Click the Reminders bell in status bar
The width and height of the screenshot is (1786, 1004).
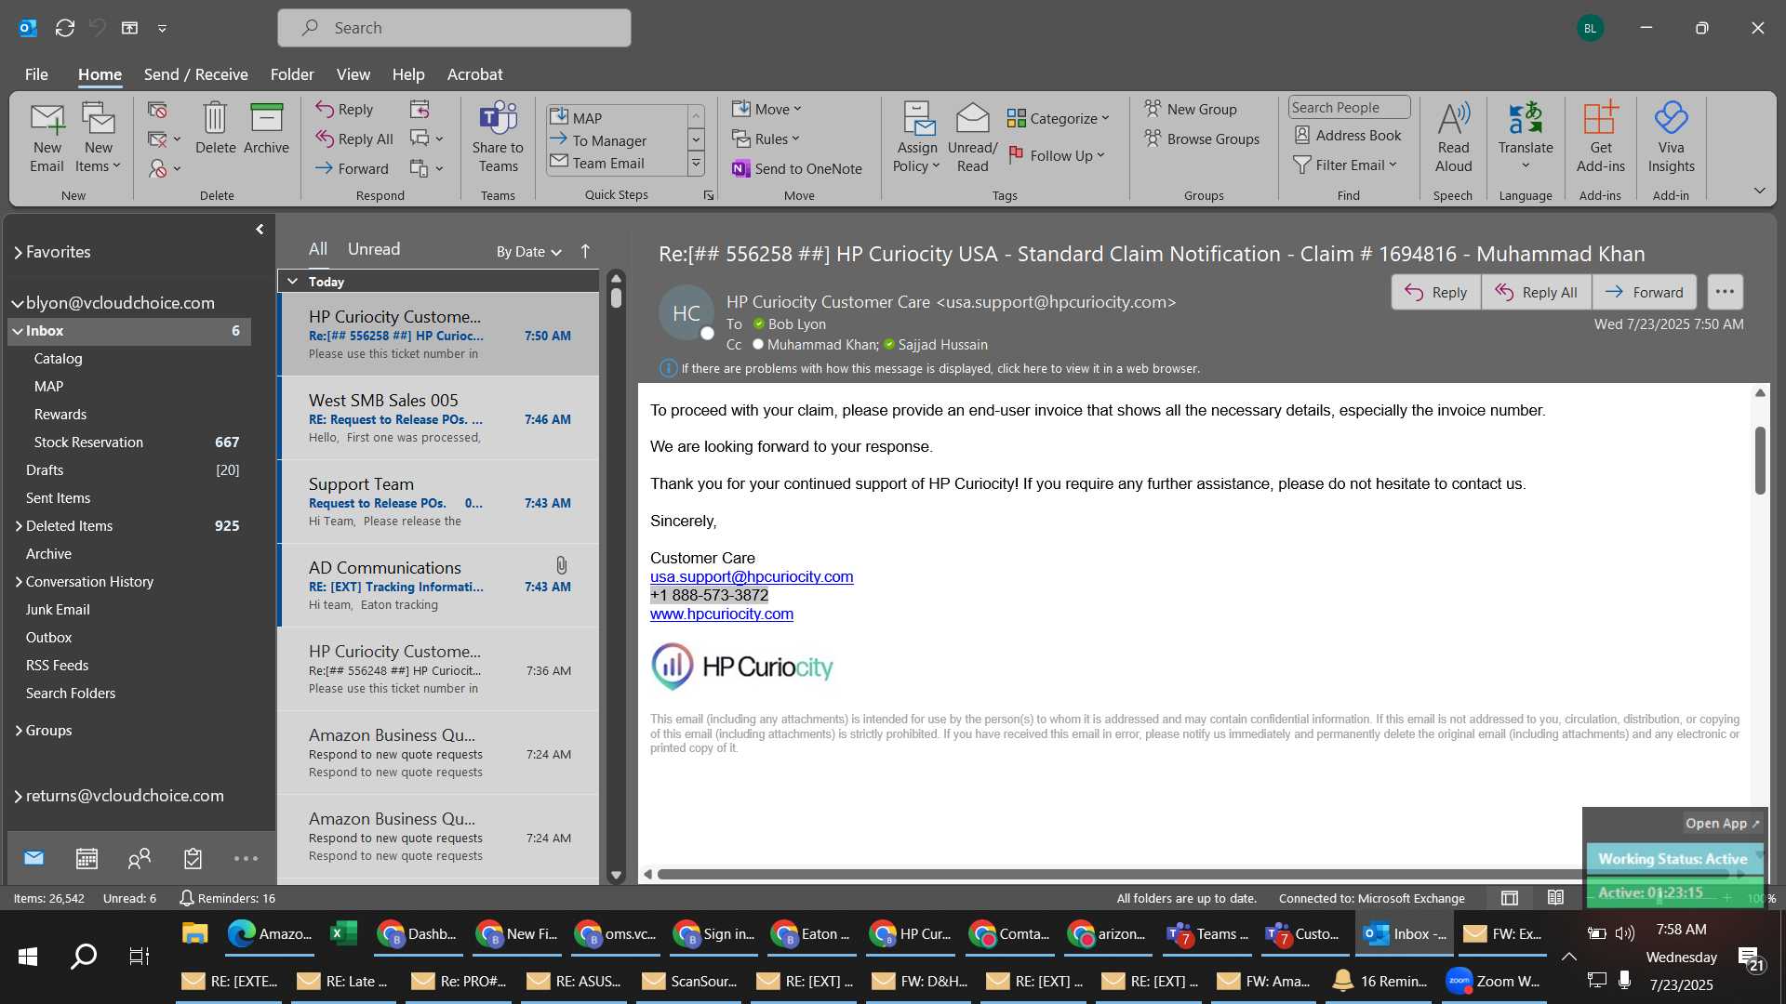coord(227,898)
